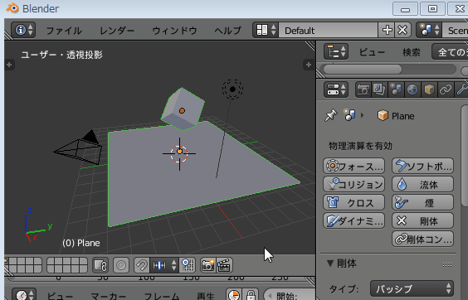Open the Properties editor type selector

point(336,90)
